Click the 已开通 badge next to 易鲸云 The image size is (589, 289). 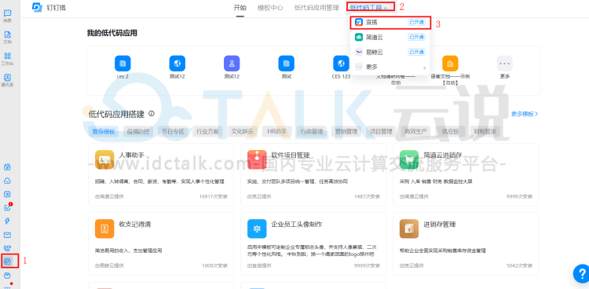click(x=416, y=53)
